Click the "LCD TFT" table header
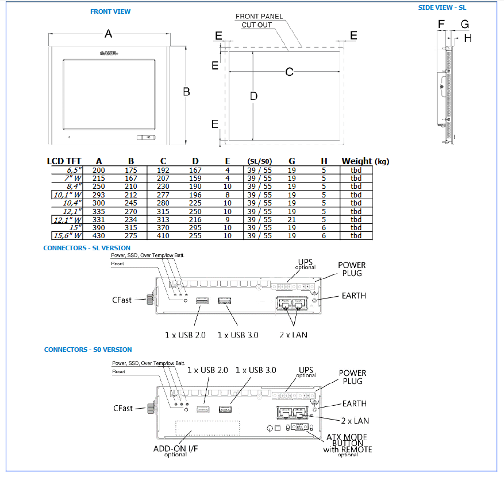 pos(64,161)
